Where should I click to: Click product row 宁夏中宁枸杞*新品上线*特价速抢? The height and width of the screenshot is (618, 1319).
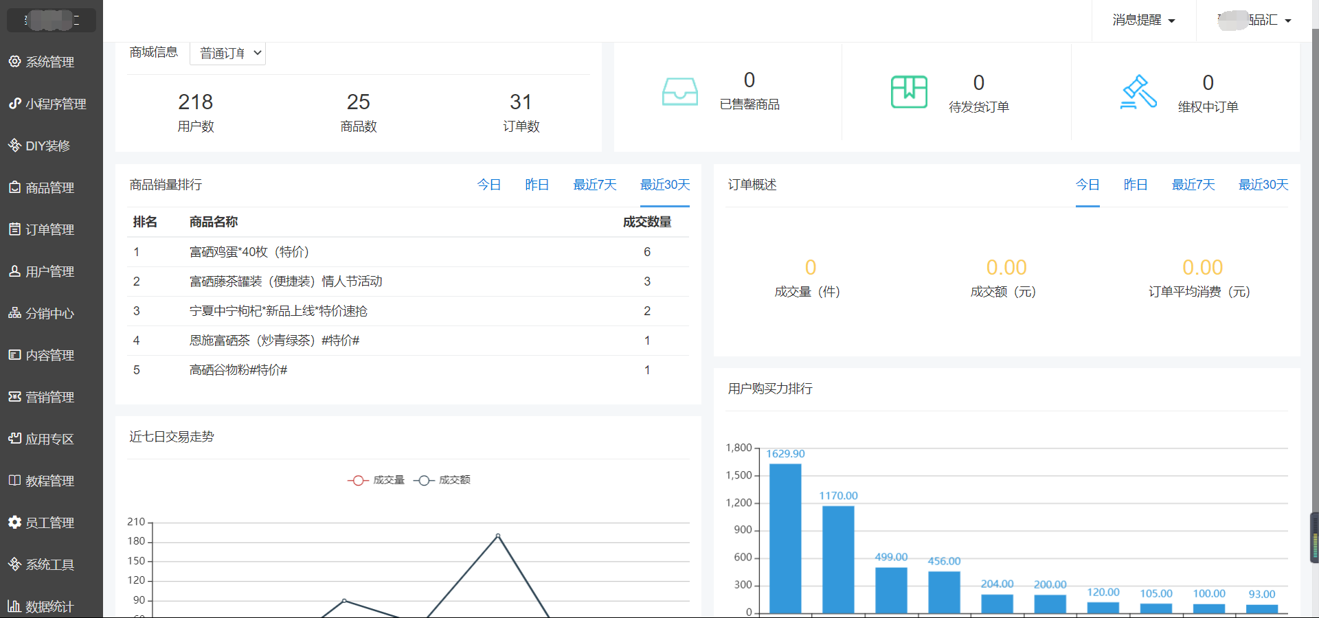click(x=408, y=311)
